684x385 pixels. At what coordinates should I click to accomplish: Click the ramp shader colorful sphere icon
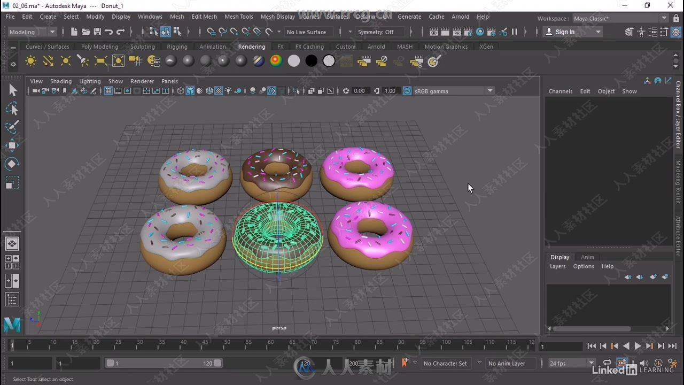click(276, 61)
